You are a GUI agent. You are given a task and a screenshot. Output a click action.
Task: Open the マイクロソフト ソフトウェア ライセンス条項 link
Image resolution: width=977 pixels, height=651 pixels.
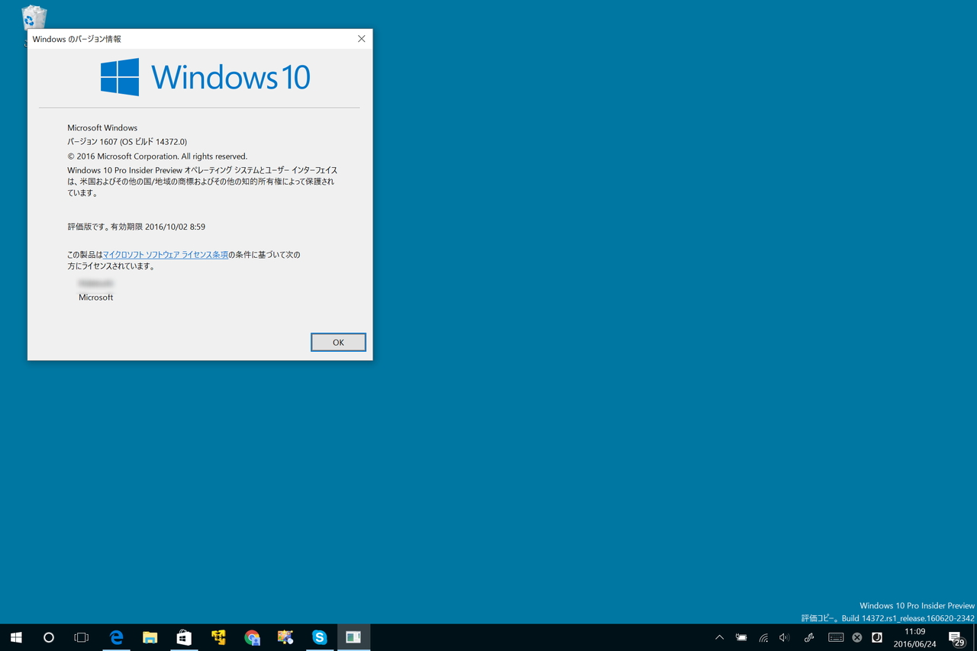(166, 255)
